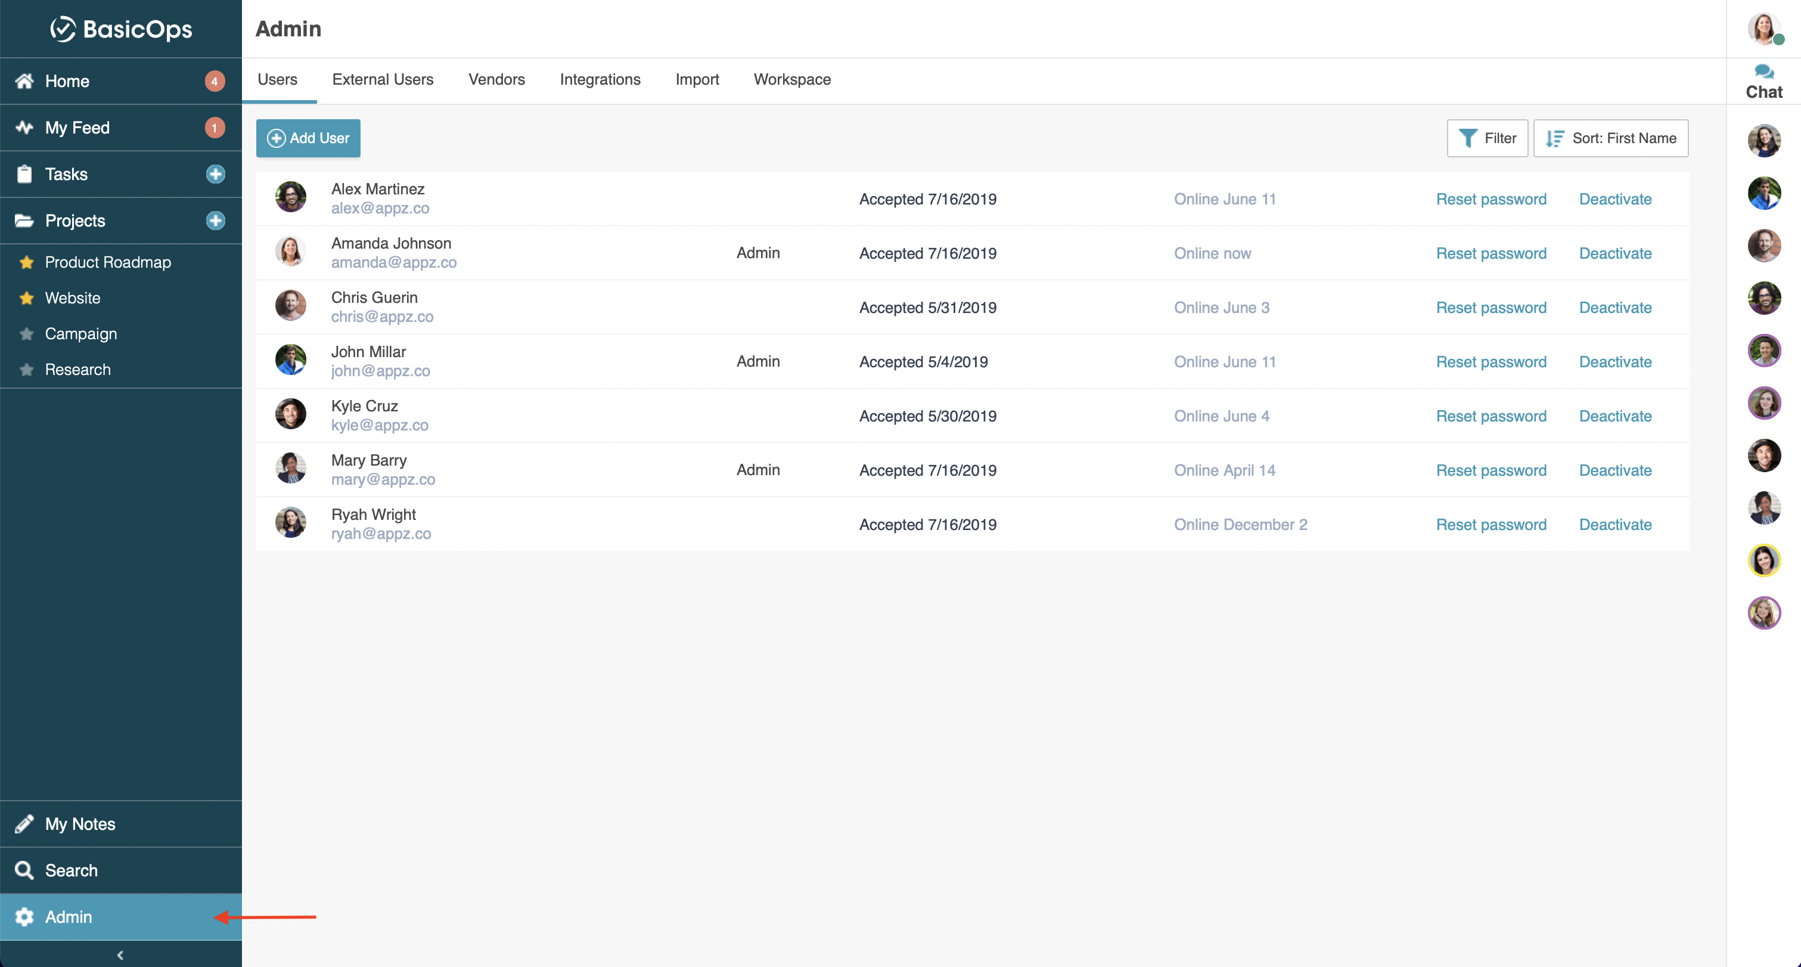The height and width of the screenshot is (967, 1801).
Task: Open the Sort: First Name dropdown
Action: click(1610, 138)
